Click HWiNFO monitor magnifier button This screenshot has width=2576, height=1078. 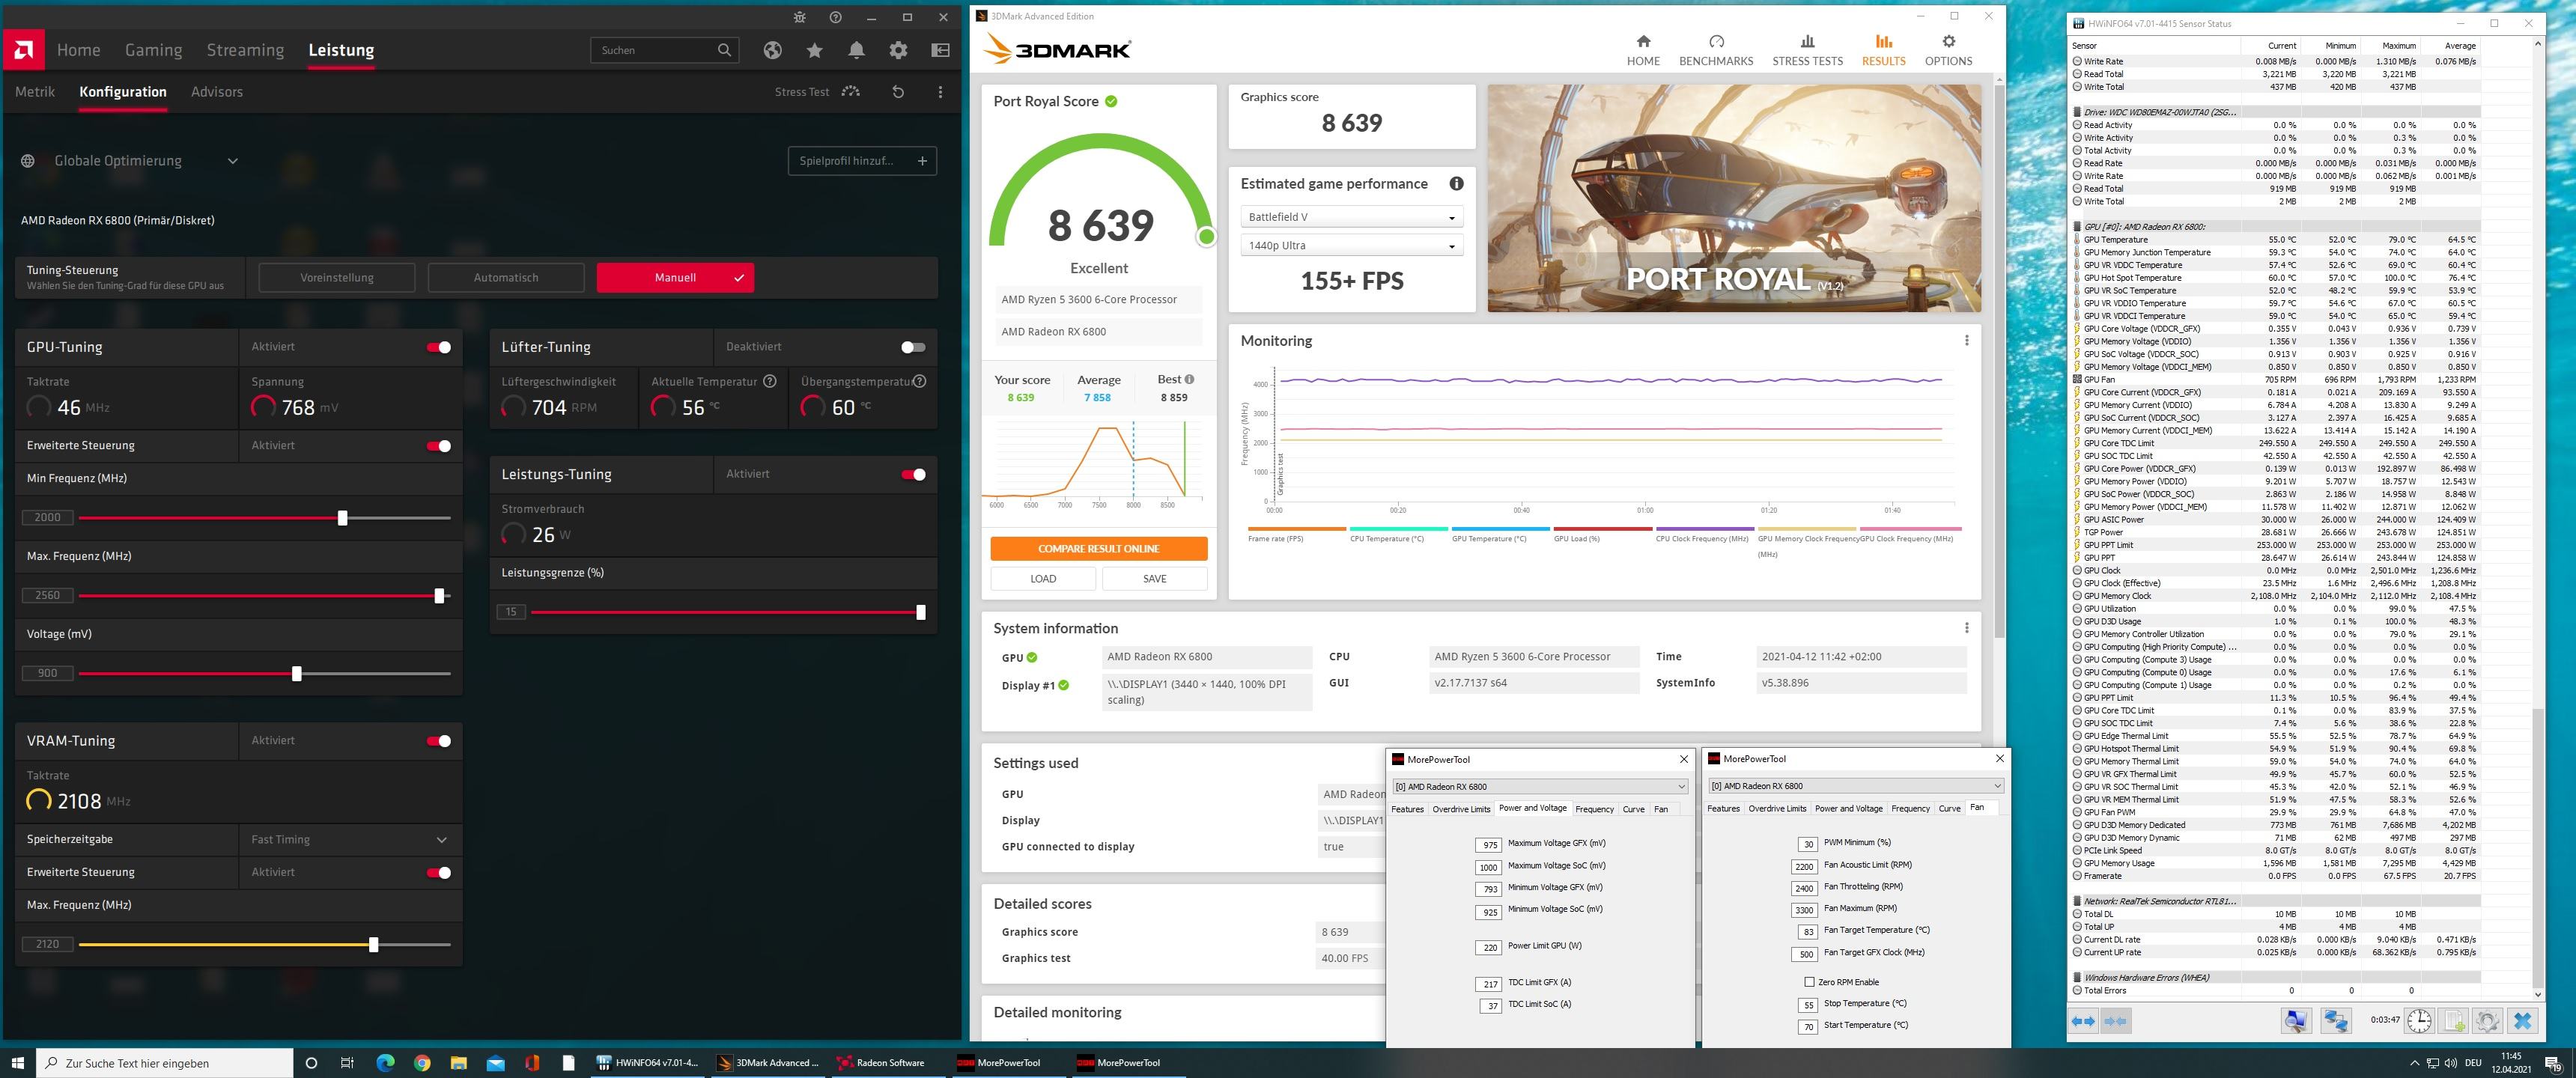coord(2296,1021)
